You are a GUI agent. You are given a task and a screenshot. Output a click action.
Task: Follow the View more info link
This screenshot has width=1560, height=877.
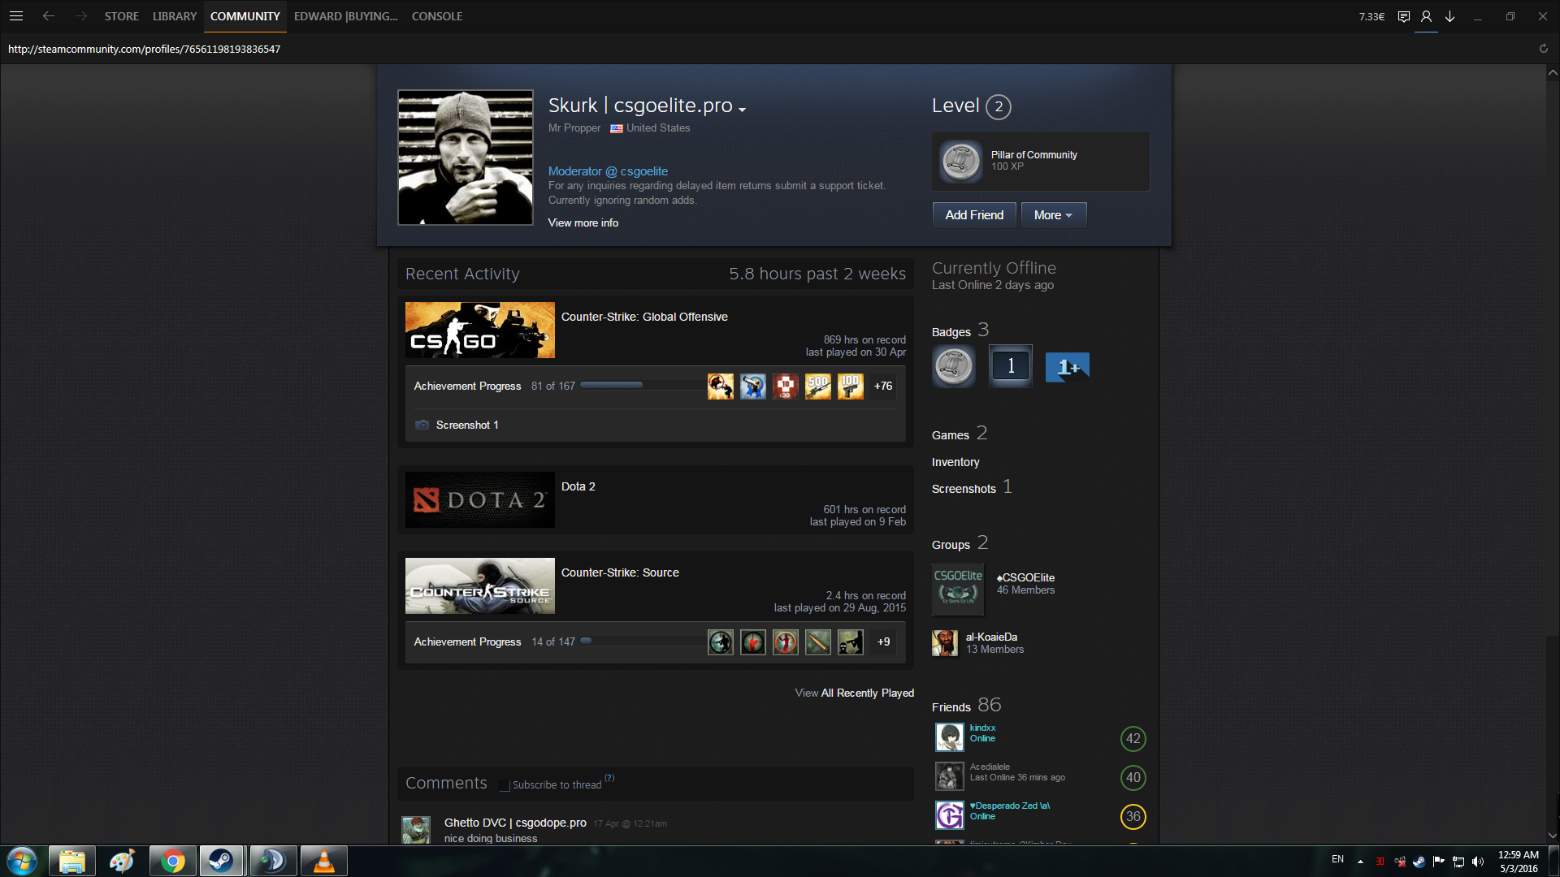[x=583, y=222]
